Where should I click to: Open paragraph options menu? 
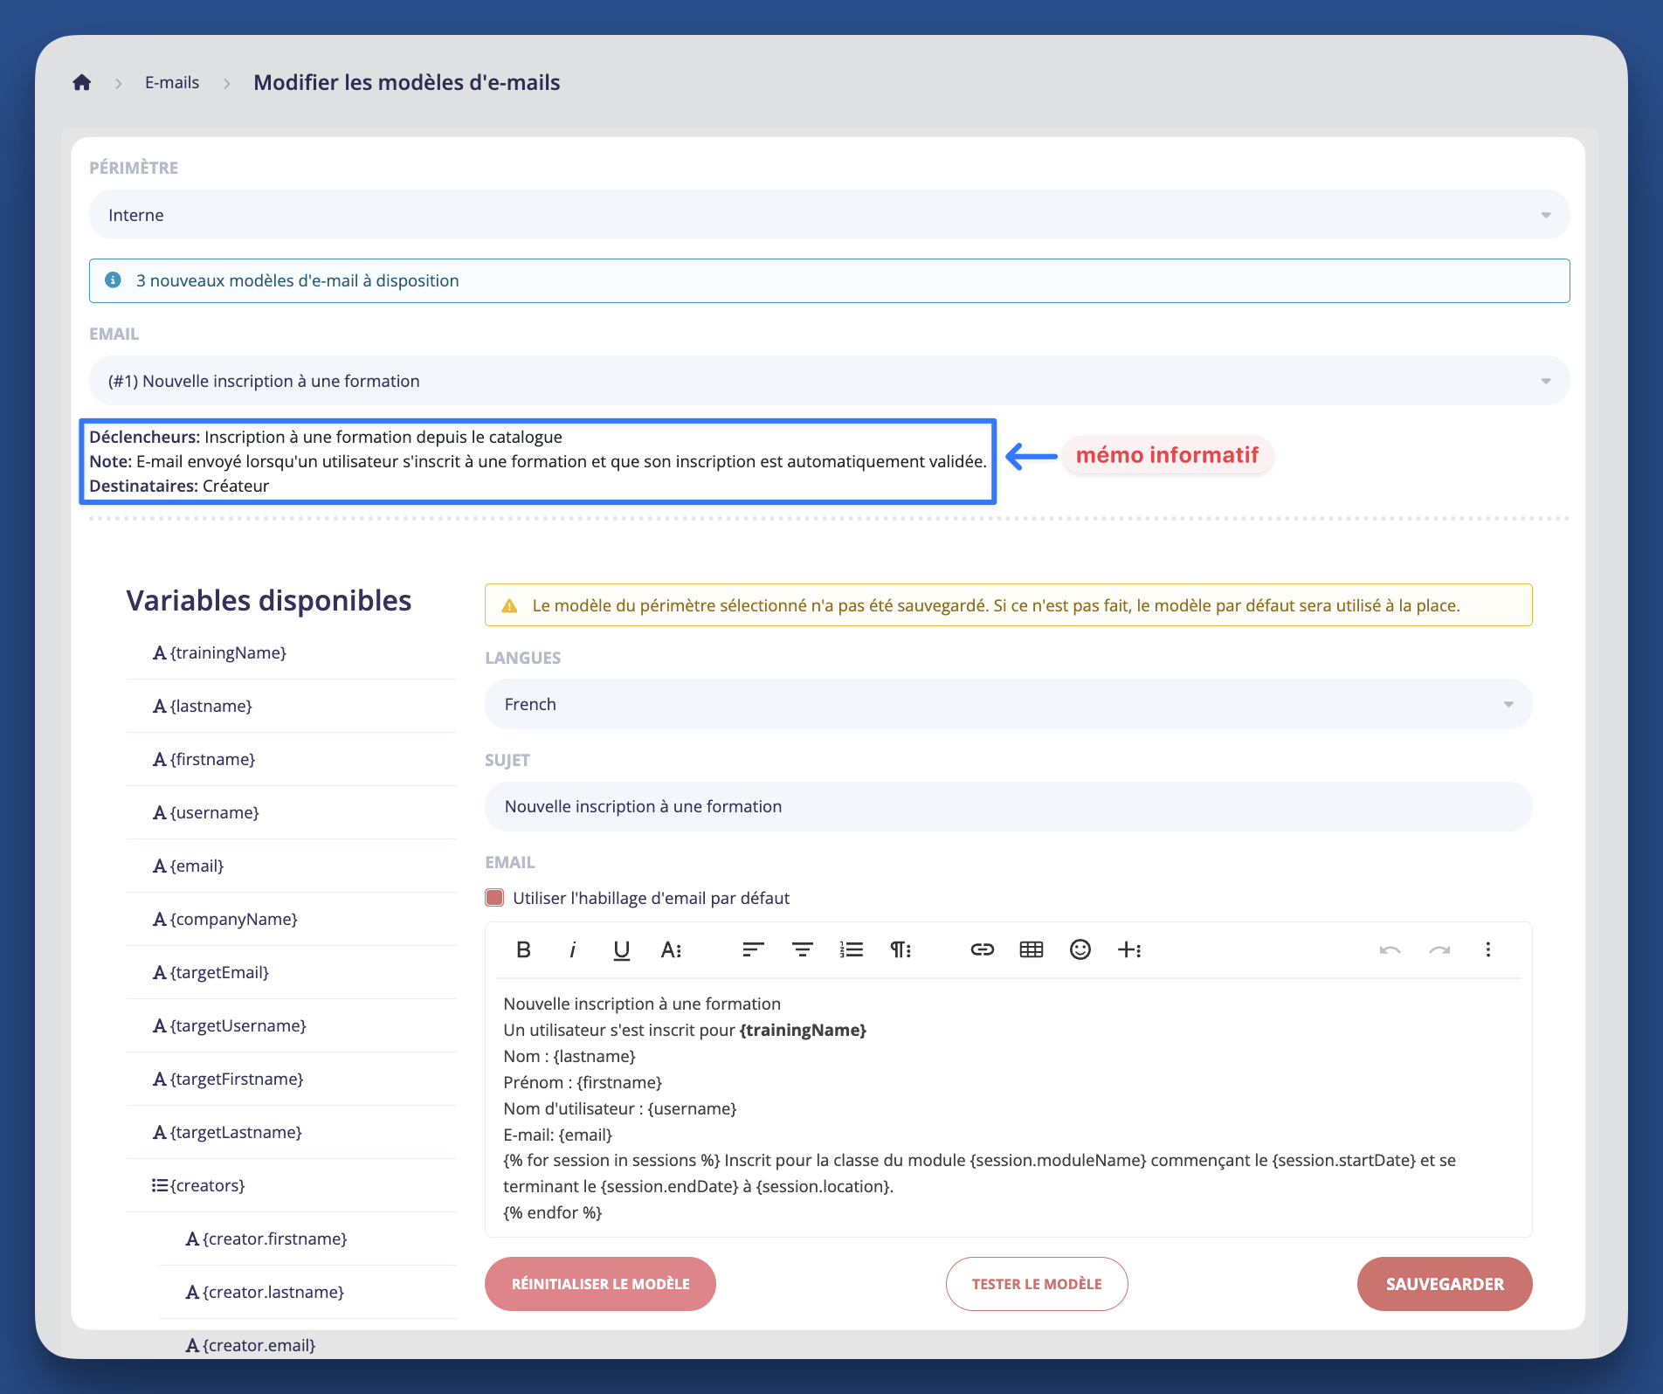[x=901, y=949]
